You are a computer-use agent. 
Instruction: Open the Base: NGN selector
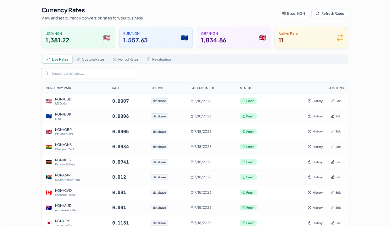coord(293,13)
